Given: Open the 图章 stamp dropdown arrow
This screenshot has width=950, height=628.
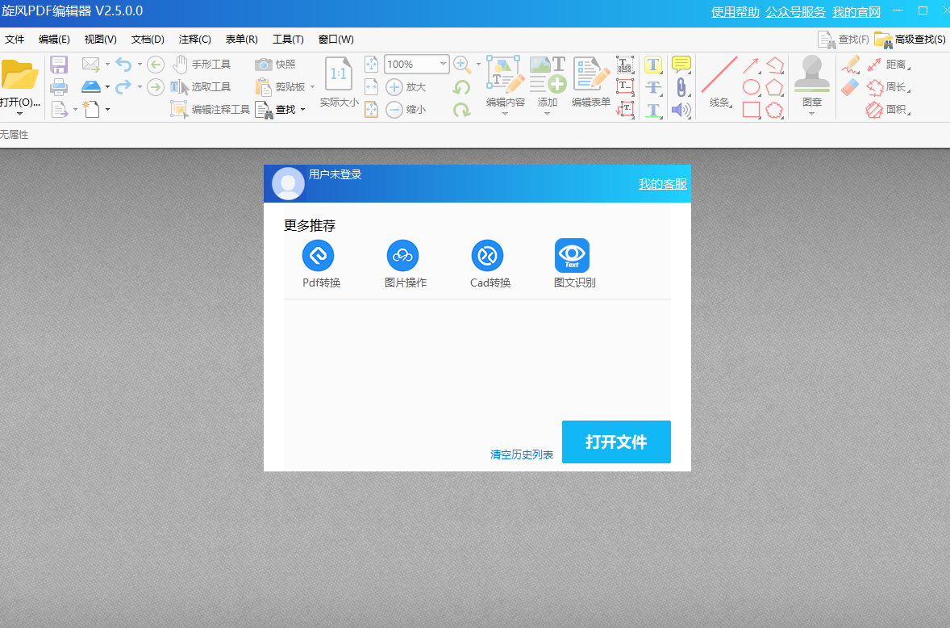Looking at the screenshot, I should click(811, 114).
